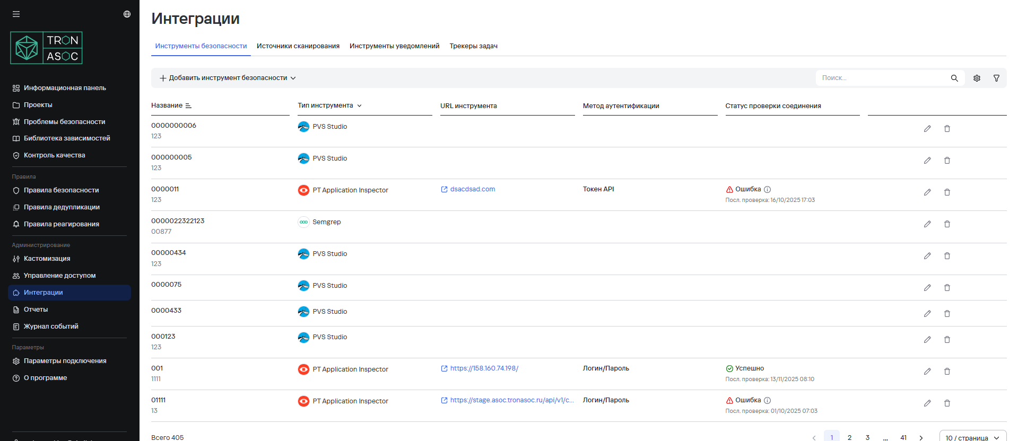Expand Добавить инструмент безопасности dropdown
The image size is (1018, 441).
pos(228,78)
